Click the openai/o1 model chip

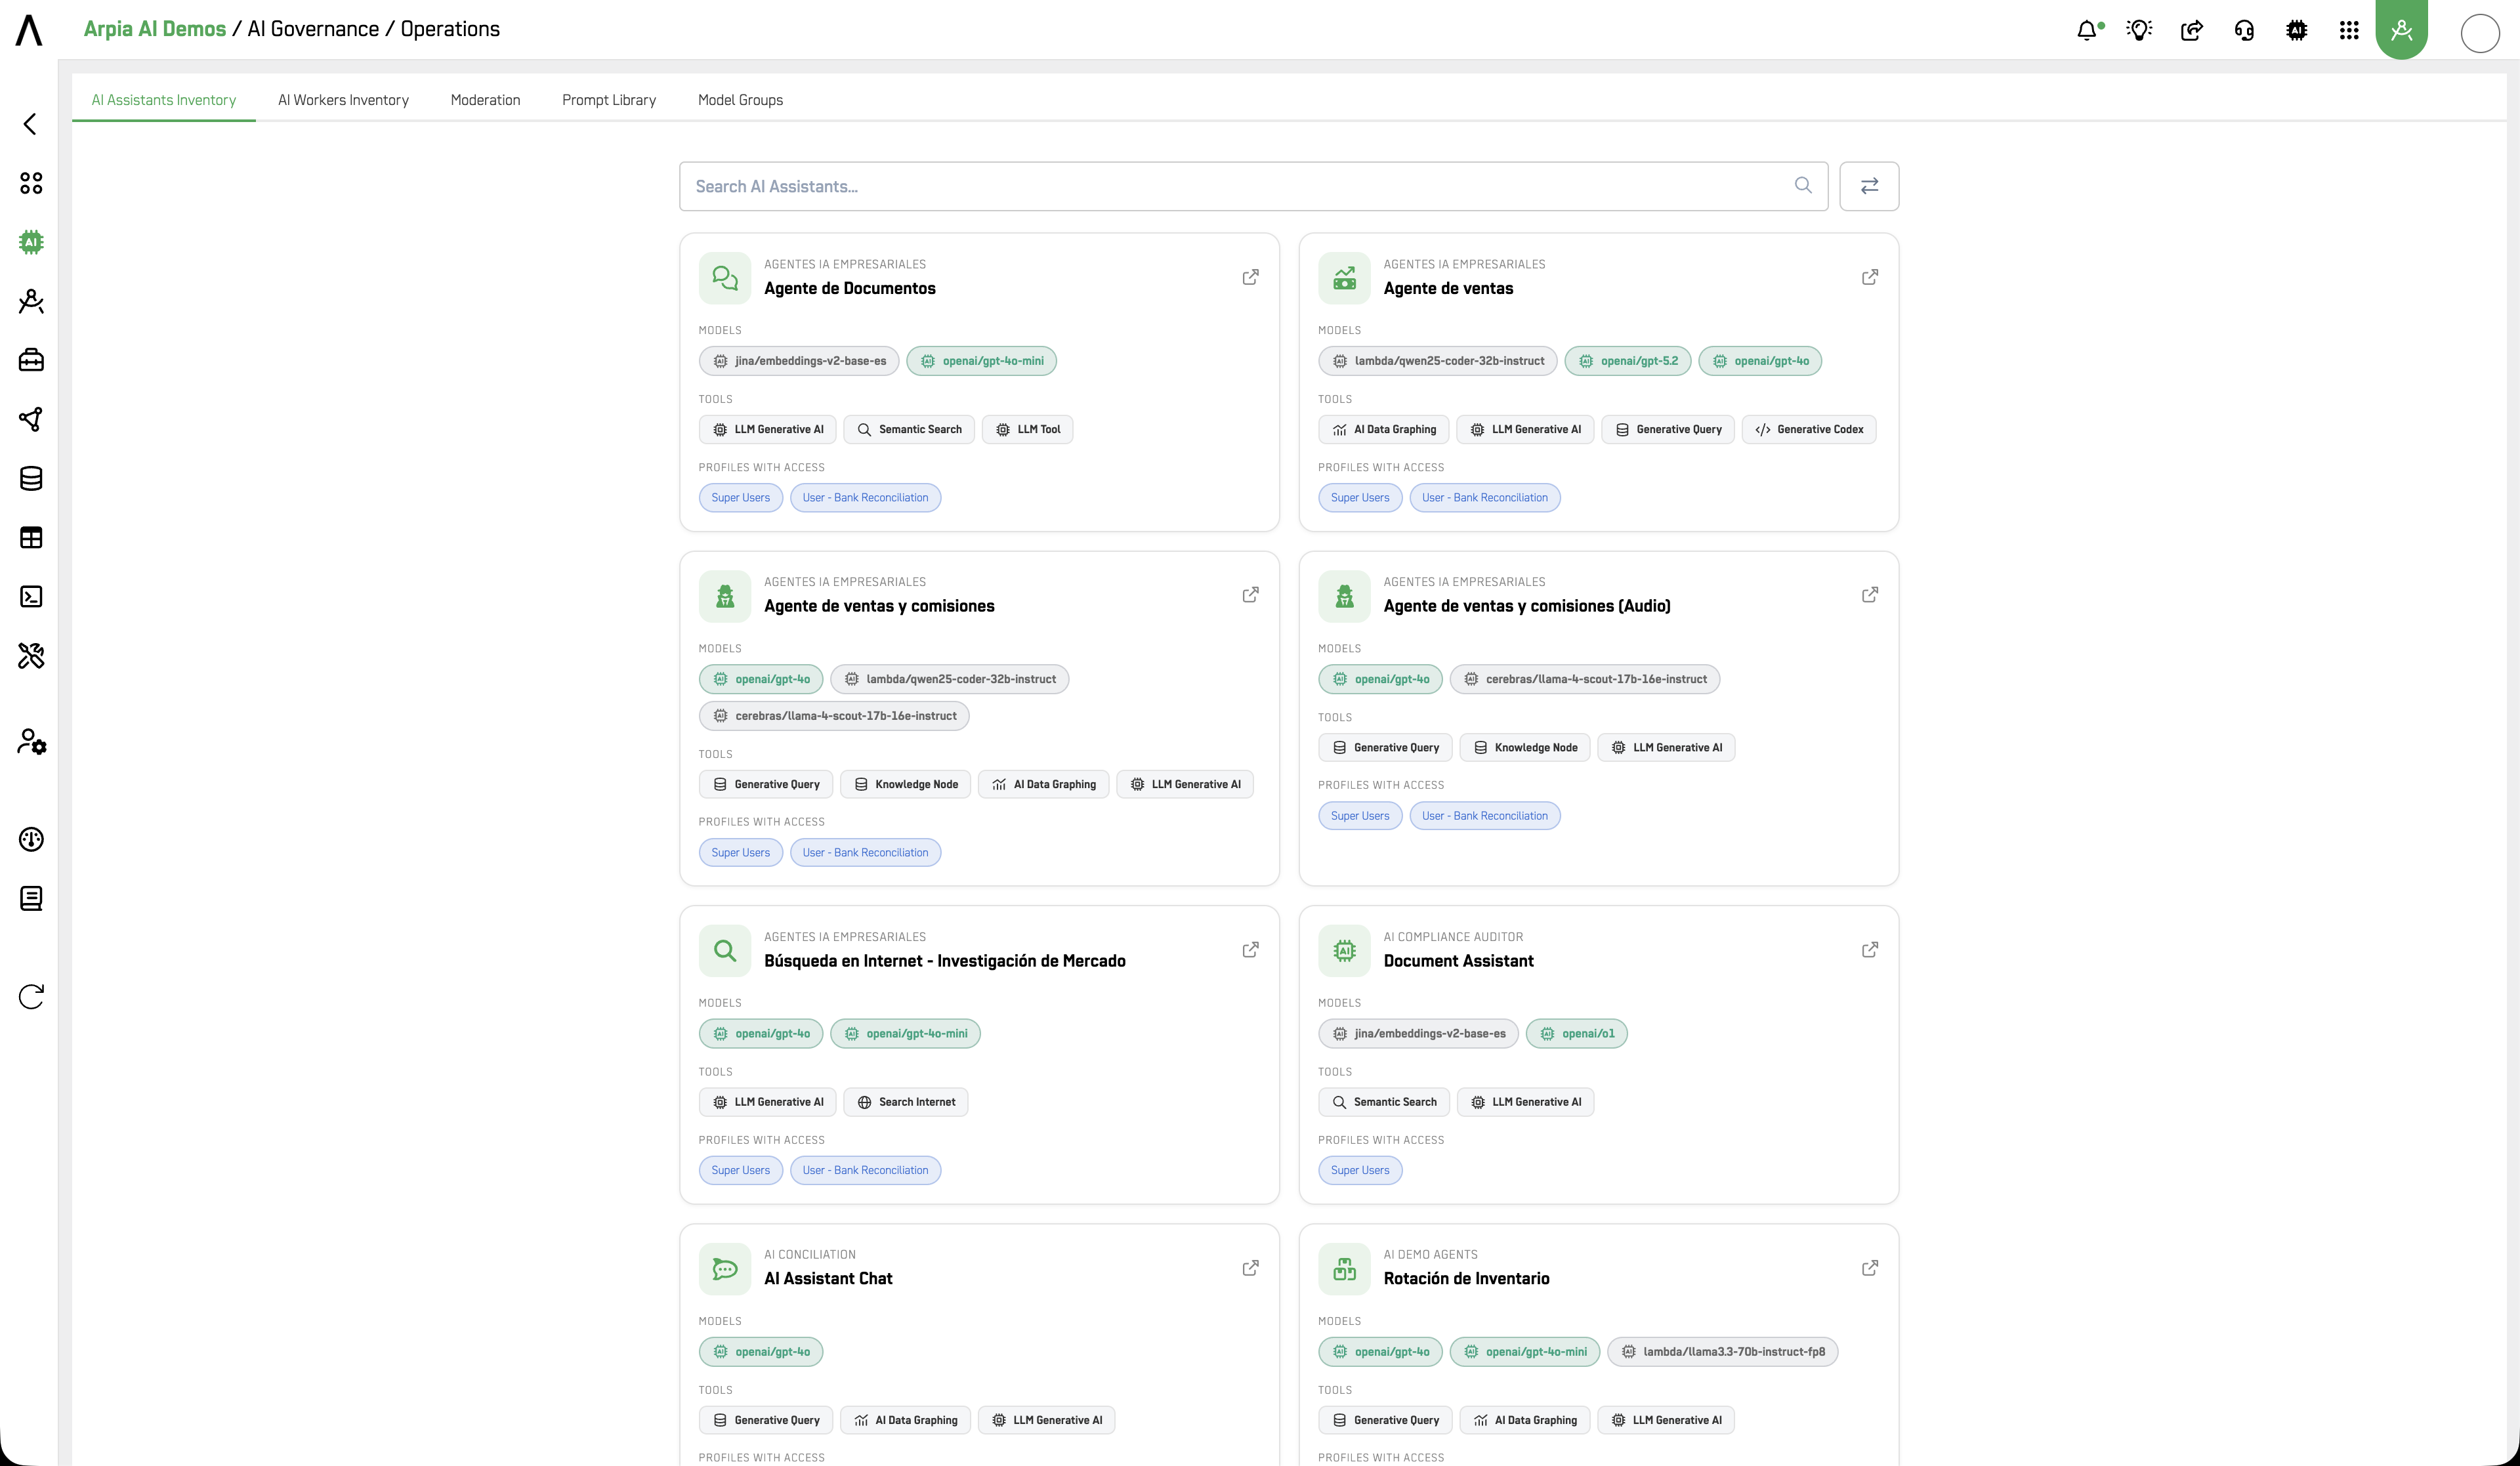[1576, 1034]
